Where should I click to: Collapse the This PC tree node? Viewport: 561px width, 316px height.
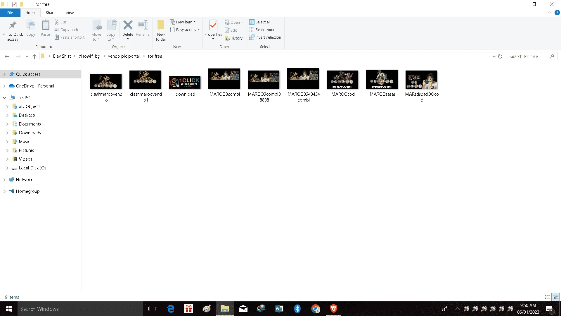point(4,98)
